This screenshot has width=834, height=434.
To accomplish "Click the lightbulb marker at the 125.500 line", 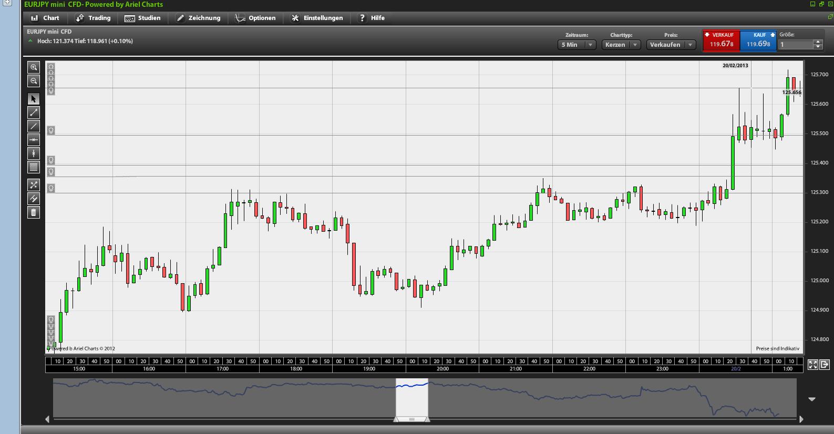I will pyautogui.click(x=51, y=130).
